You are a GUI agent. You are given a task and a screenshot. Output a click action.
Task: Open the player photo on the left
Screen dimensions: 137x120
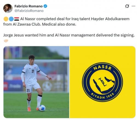[x=36, y=82]
